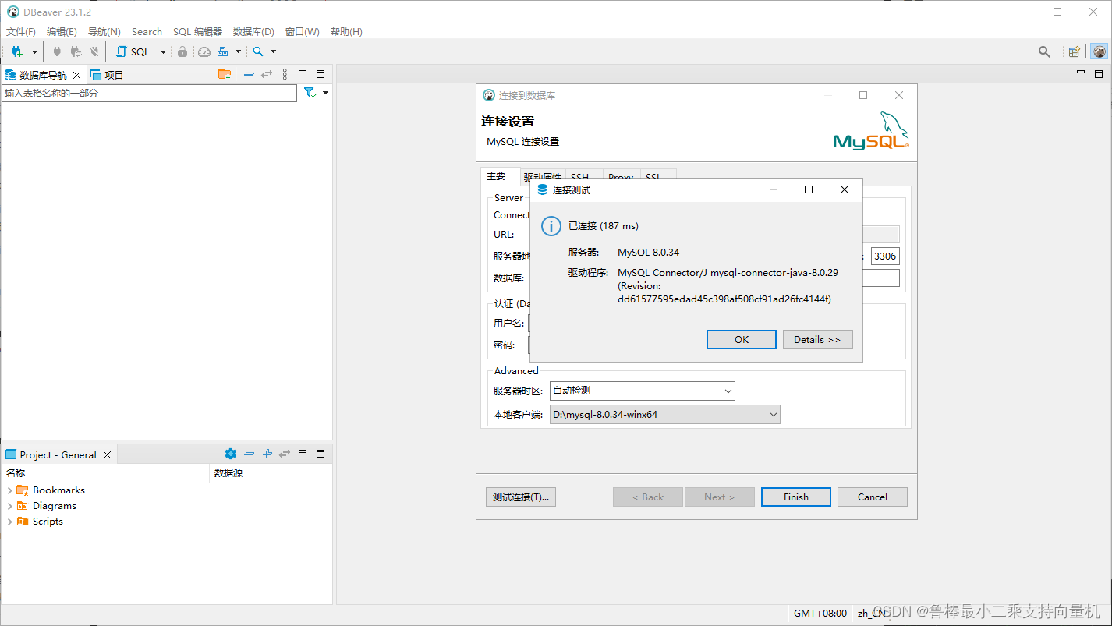Open the 本地客户端 dropdown
This screenshot has width=1112, height=626.
point(665,415)
